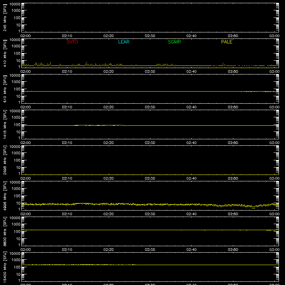Click the 100 tick of the 4995 MHz plot
Screen dimensions: 285x285
[x=17, y=196]
